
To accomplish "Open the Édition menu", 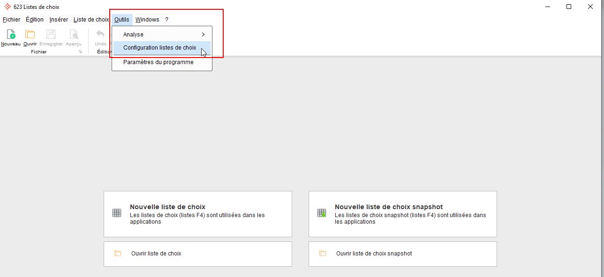I will point(35,20).
